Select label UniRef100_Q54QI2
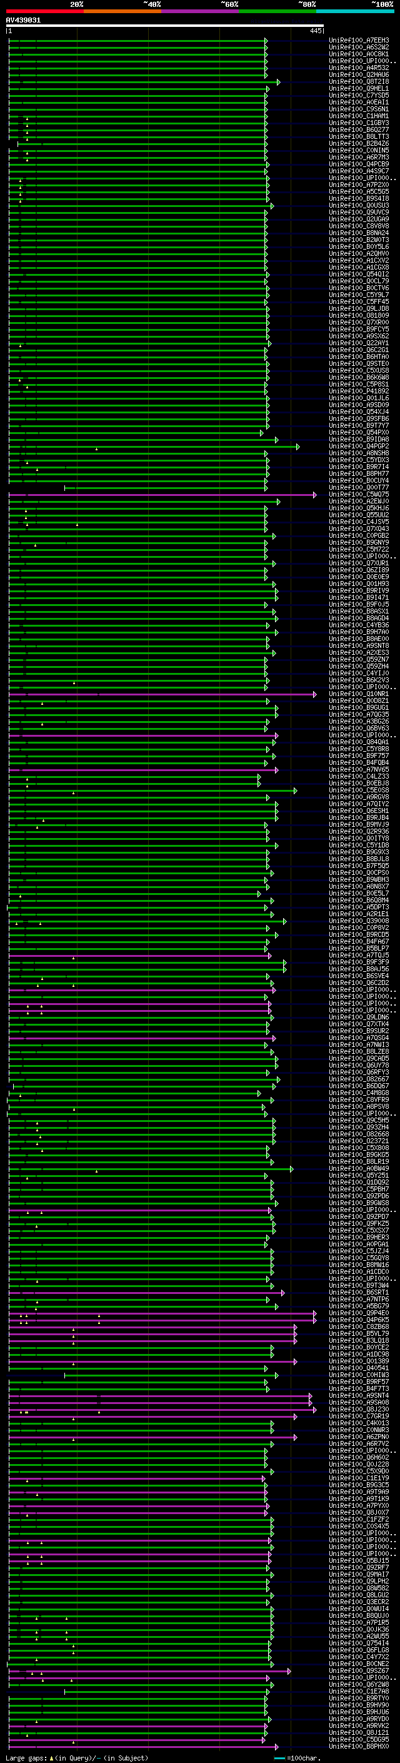400x1763 pixels. (359, 274)
